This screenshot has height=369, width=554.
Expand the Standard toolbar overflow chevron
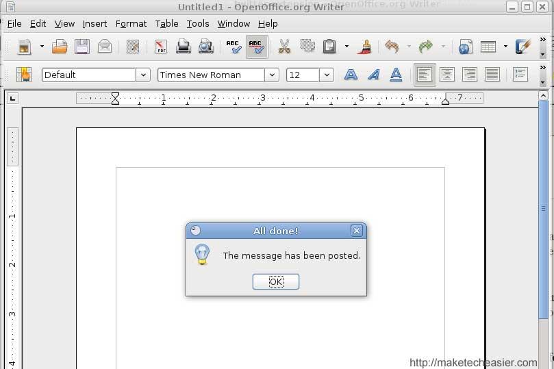(x=543, y=39)
